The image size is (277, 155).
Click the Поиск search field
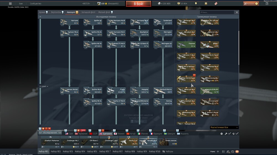pyautogui.click(x=217, y=12)
